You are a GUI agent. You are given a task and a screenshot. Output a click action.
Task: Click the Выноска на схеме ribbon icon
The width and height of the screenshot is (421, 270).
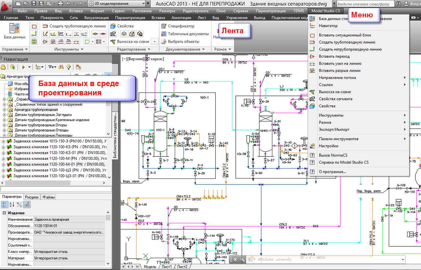[x=113, y=42]
